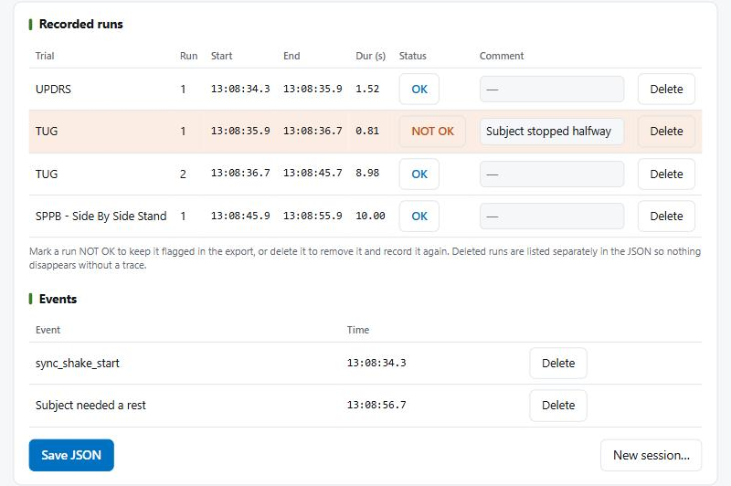Click the start time 13:08:45.9

(240, 216)
